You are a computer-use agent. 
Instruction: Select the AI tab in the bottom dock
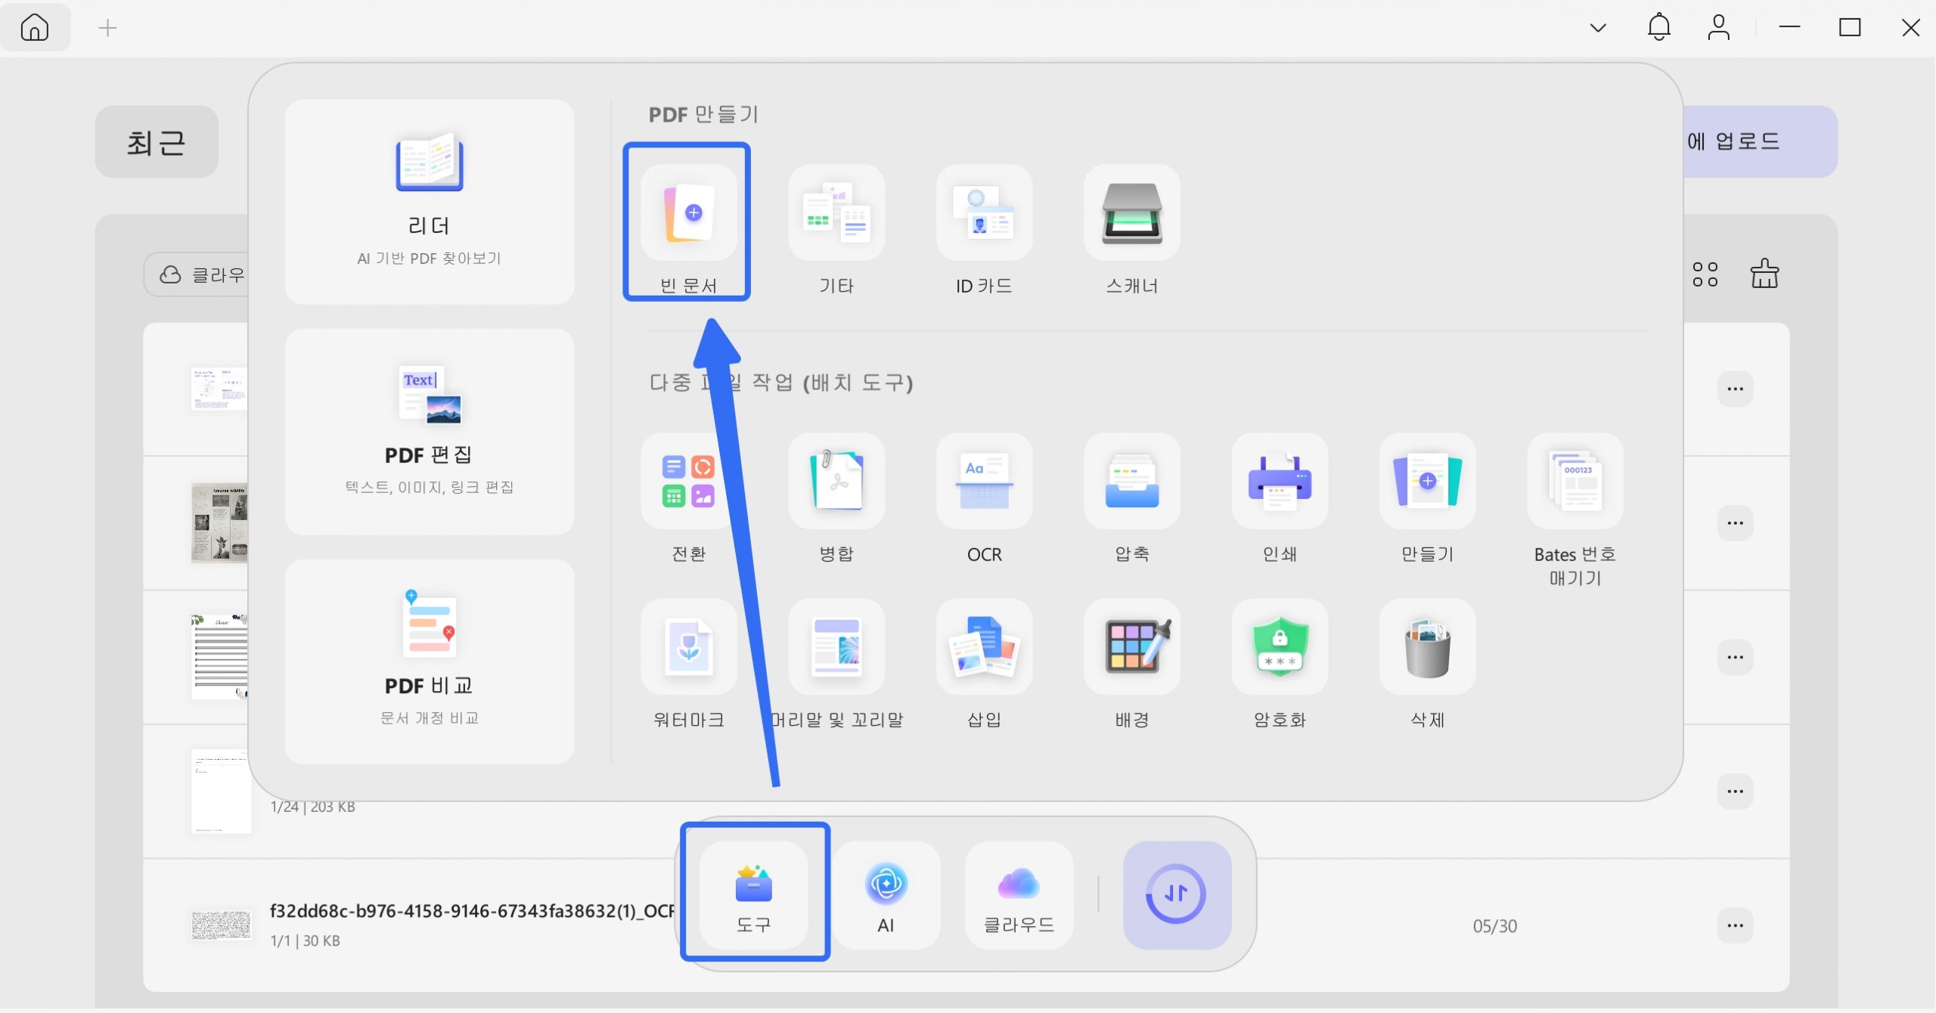(x=886, y=895)
